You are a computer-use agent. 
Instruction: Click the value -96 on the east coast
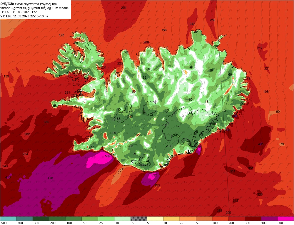click(x=242, y=104)
